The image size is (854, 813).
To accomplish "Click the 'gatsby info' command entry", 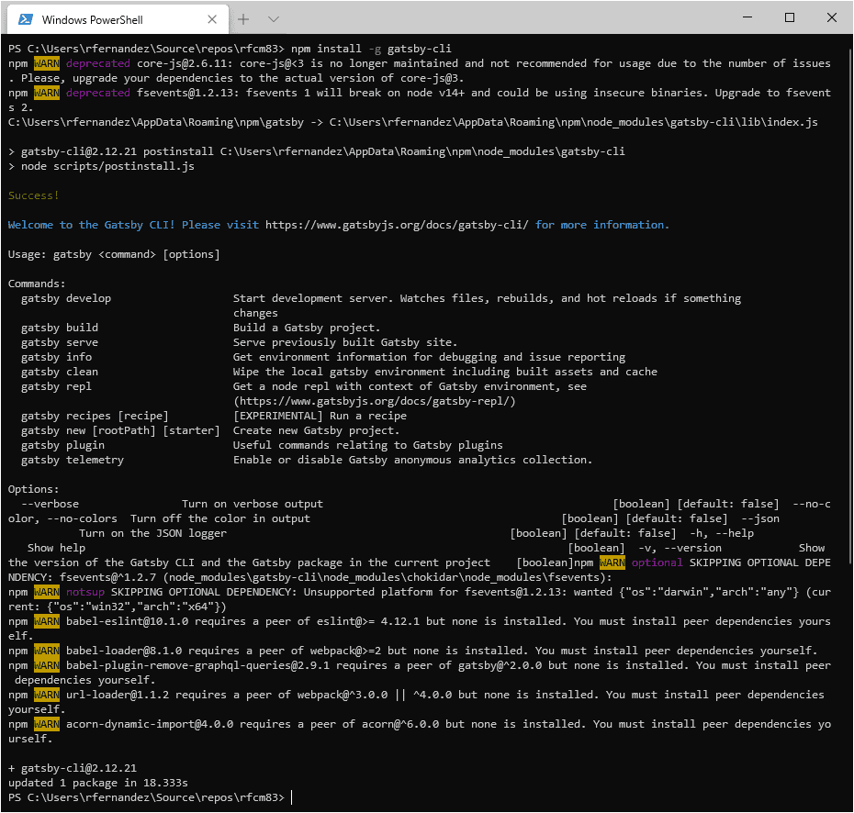I will click(x=56, y=357).
